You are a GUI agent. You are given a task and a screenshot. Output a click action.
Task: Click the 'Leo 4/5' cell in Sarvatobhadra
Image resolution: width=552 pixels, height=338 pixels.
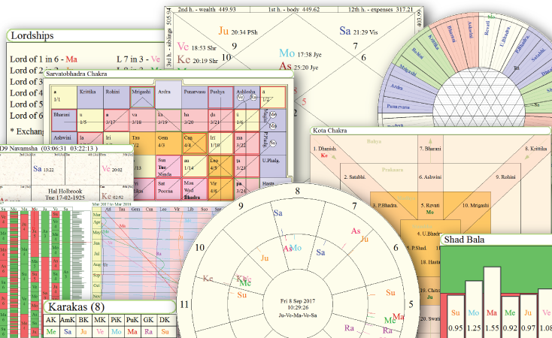coord(221,166)
